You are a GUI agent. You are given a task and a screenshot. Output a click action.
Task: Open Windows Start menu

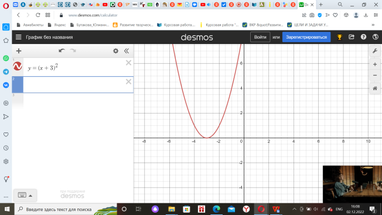[7, 209]
